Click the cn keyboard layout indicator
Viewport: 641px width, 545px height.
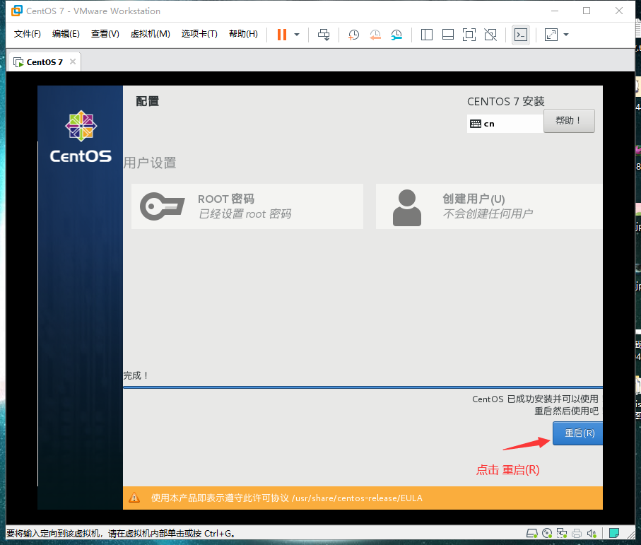(505, 124)
